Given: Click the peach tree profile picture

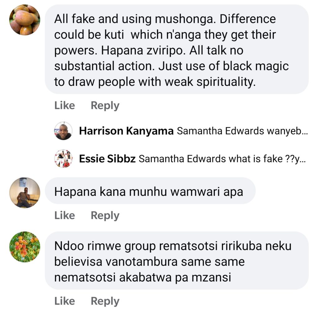Looking at the screenshot, I should pyautogui.click(x=25, y=247).
